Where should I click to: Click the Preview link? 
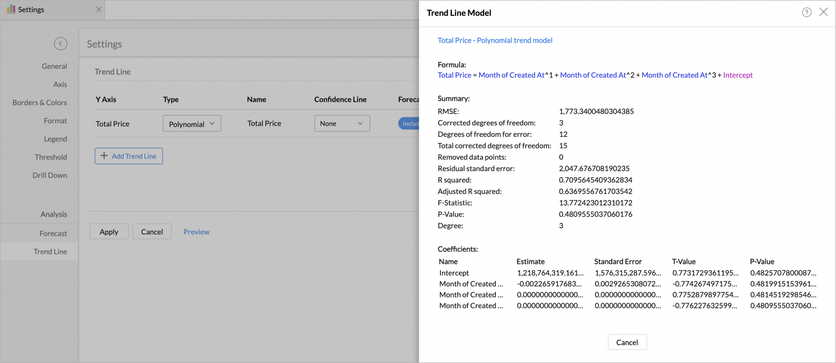pyautogui.click(x=196, y=232)
